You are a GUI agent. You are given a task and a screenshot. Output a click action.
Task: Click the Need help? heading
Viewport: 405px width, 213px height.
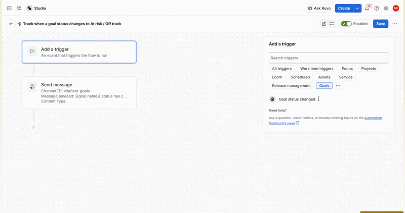277,110
